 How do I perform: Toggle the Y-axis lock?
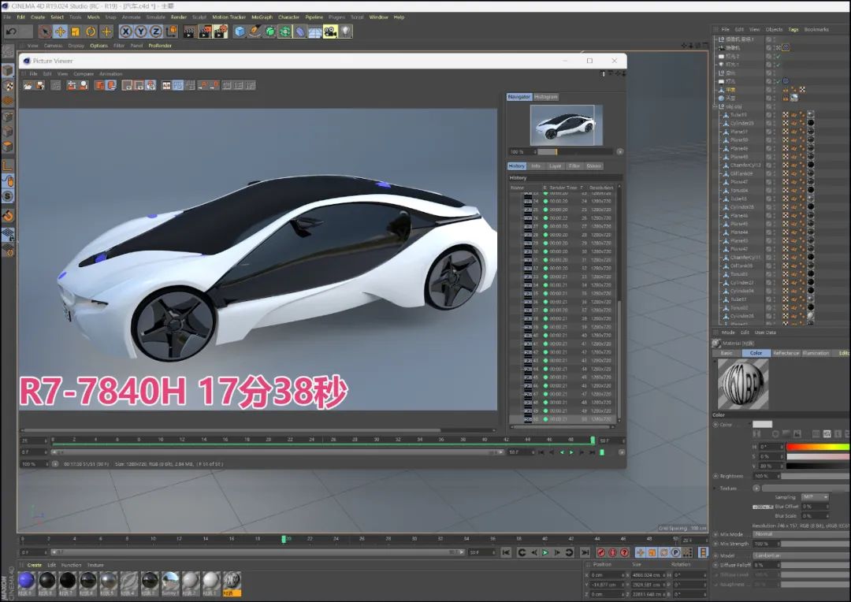140,32
